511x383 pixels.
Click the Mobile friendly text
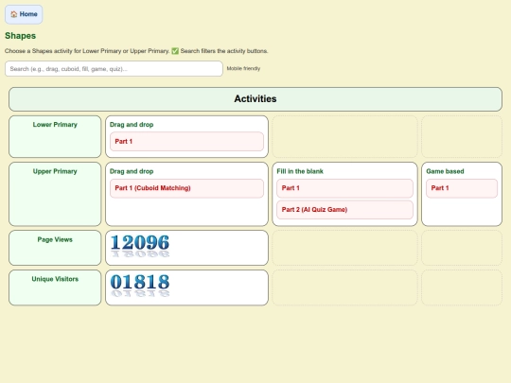[243, 68]
